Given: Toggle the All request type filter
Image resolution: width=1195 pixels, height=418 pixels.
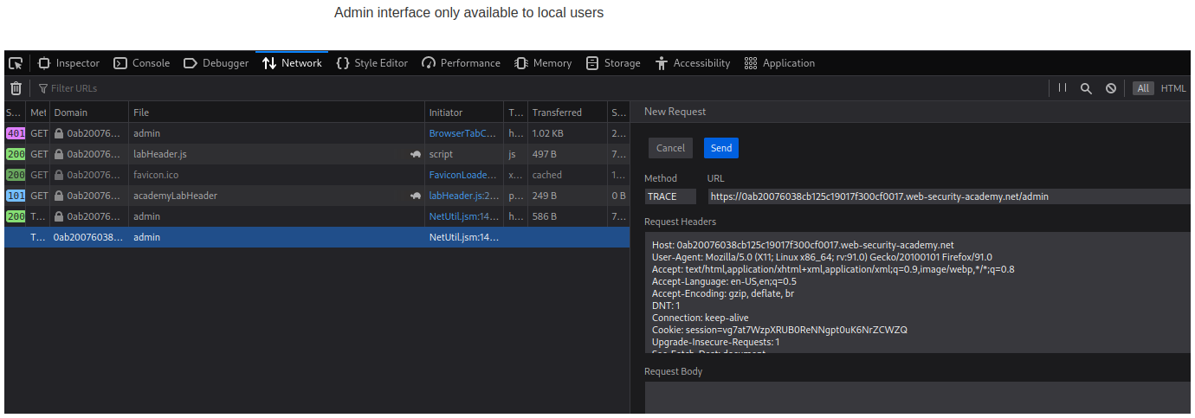Looking at the screenshot, I should tap(1143, 88).
